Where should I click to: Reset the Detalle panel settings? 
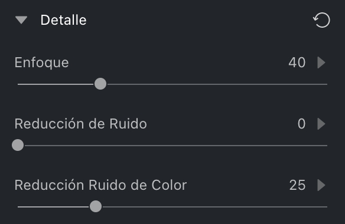click(x=321, y=20)
